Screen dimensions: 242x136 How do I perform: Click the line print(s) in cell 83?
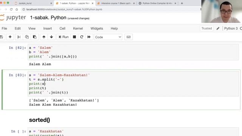pyautogui.click(x=37, y=84)
